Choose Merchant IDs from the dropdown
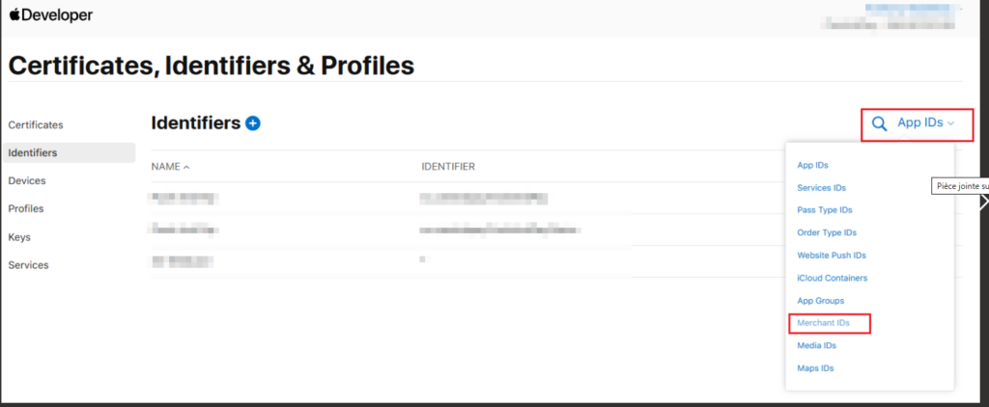The height and width of the screenshot is (407, 989). 823,323
